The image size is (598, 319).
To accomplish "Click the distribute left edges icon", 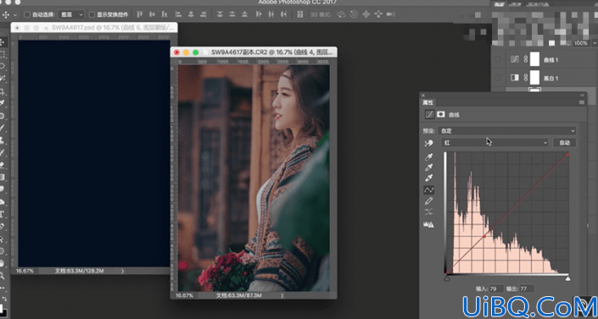I will [259, 14].
